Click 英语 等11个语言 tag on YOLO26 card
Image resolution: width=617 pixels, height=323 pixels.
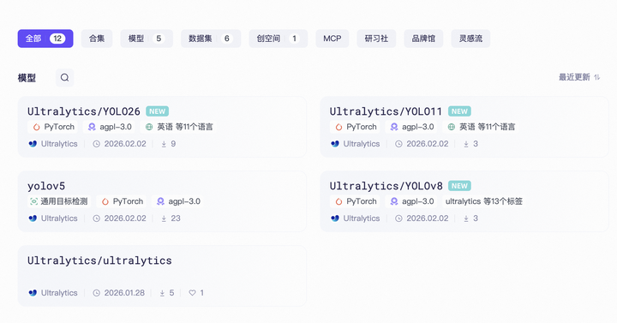coord(178,127)
